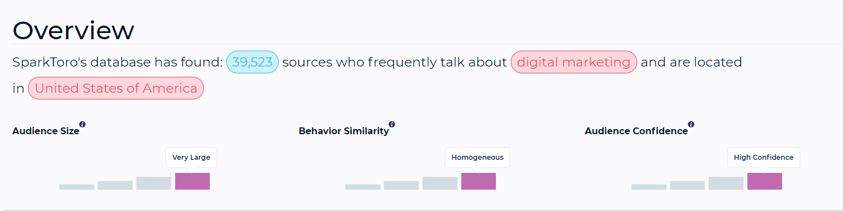Click the Homogeneous tooltip label
This screenshot has height=211, width=843.
(478, 158)
